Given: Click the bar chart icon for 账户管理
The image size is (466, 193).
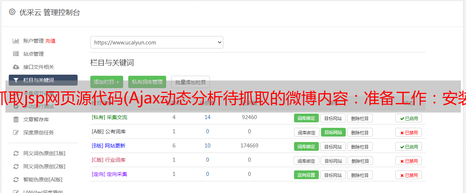Looking at the screenshot, I should tap(16, 41).
